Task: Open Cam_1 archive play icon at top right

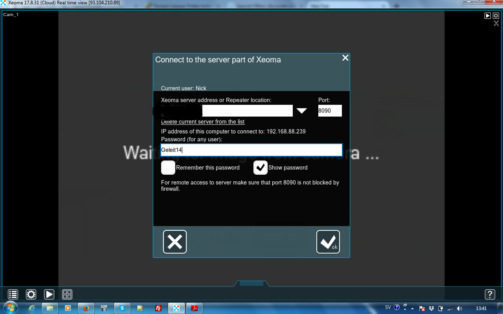Action: pos(488,16)
